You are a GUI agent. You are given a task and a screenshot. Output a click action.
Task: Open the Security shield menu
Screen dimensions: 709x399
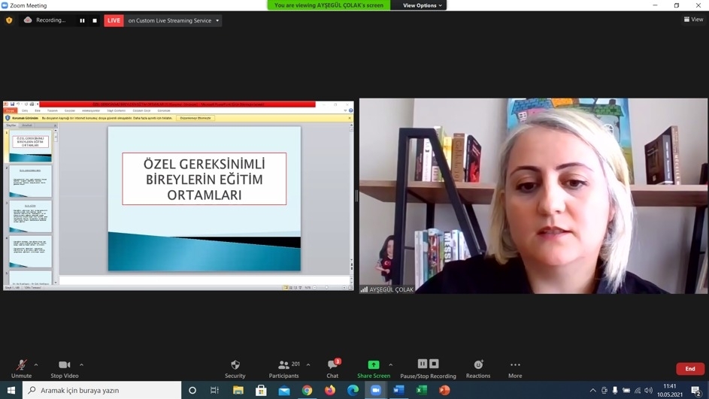(235, 369)
